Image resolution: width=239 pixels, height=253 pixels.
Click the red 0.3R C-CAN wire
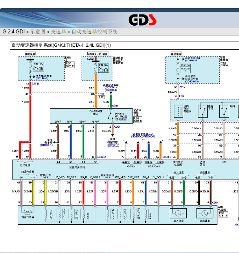[x=138, y=151]
